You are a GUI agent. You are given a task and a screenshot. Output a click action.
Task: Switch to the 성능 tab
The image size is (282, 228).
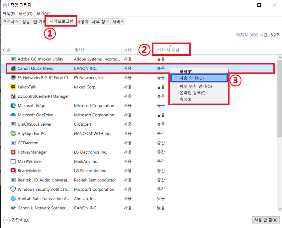pos(26,22)
